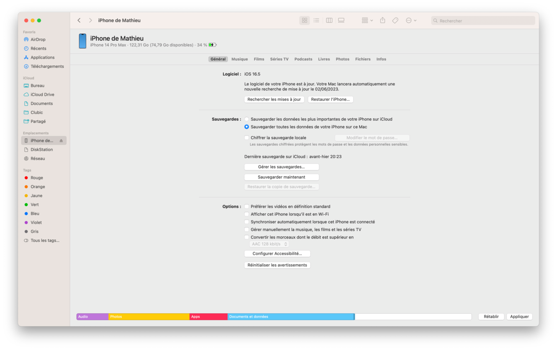Switch to the Podcasts tab

(304, 59)
